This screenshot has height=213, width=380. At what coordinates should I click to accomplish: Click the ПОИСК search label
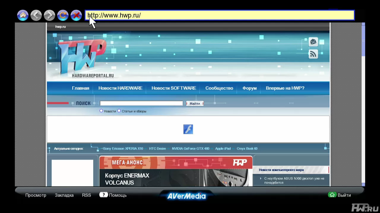(83, 103)
